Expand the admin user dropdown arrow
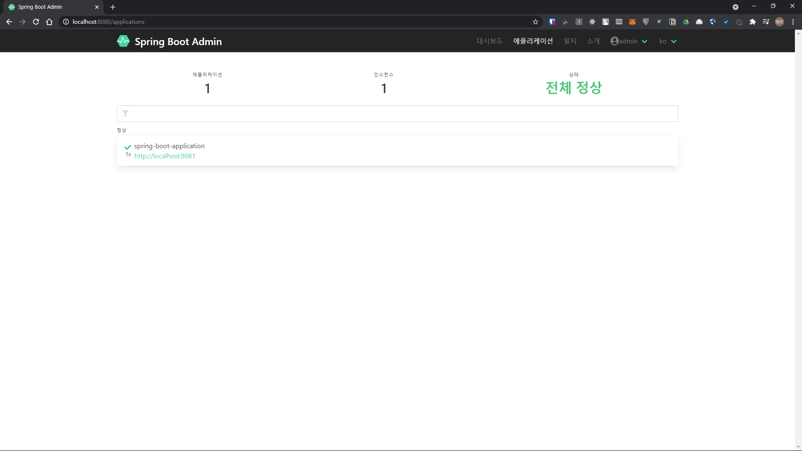The image size is (802, 451). click(x=645, y=41)
